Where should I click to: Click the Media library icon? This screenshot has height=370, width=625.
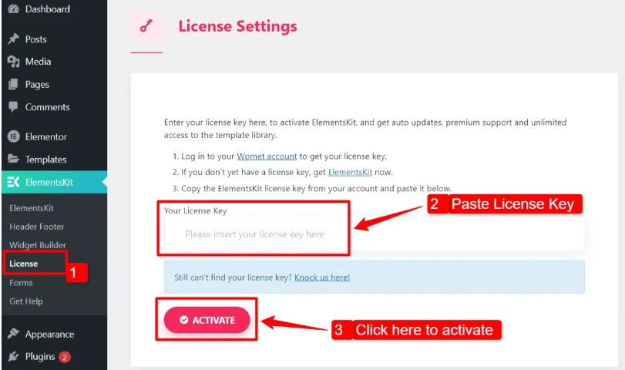pos(13,62)
